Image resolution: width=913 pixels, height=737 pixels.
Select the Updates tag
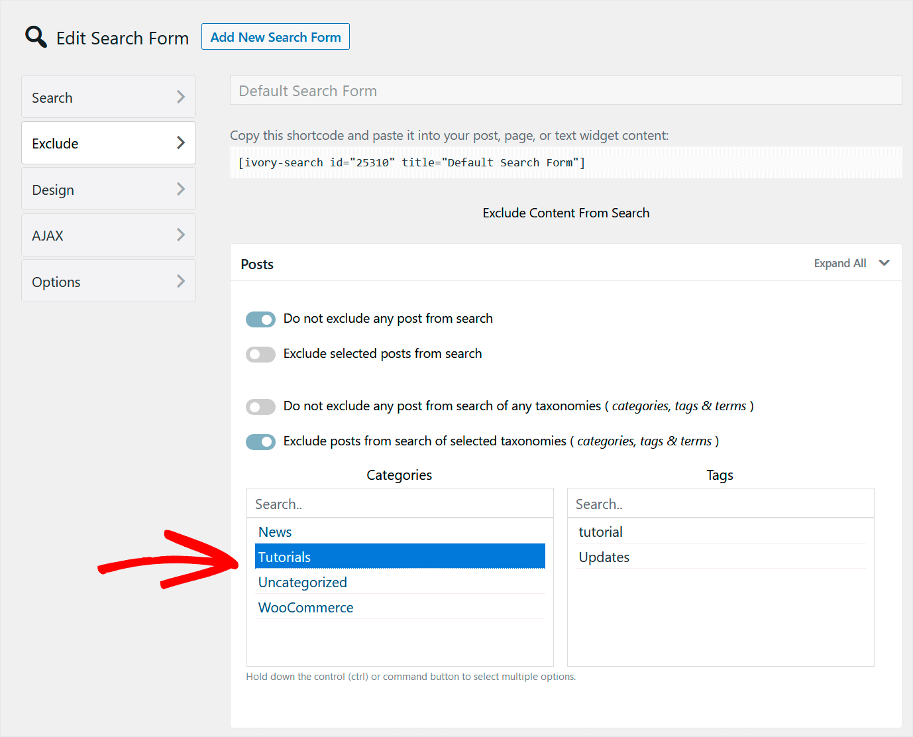[x=721, y=557]
